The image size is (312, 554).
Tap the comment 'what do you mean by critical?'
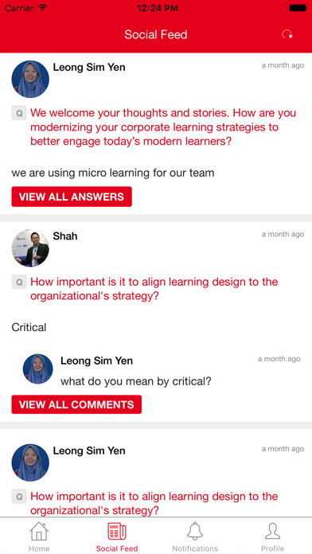click(135, 381)
